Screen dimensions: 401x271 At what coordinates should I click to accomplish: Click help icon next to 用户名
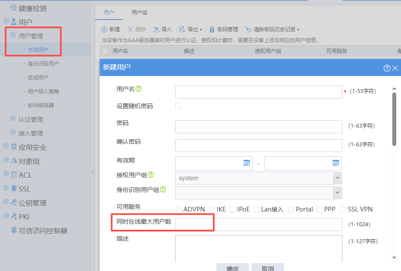[x=139, y=89]
